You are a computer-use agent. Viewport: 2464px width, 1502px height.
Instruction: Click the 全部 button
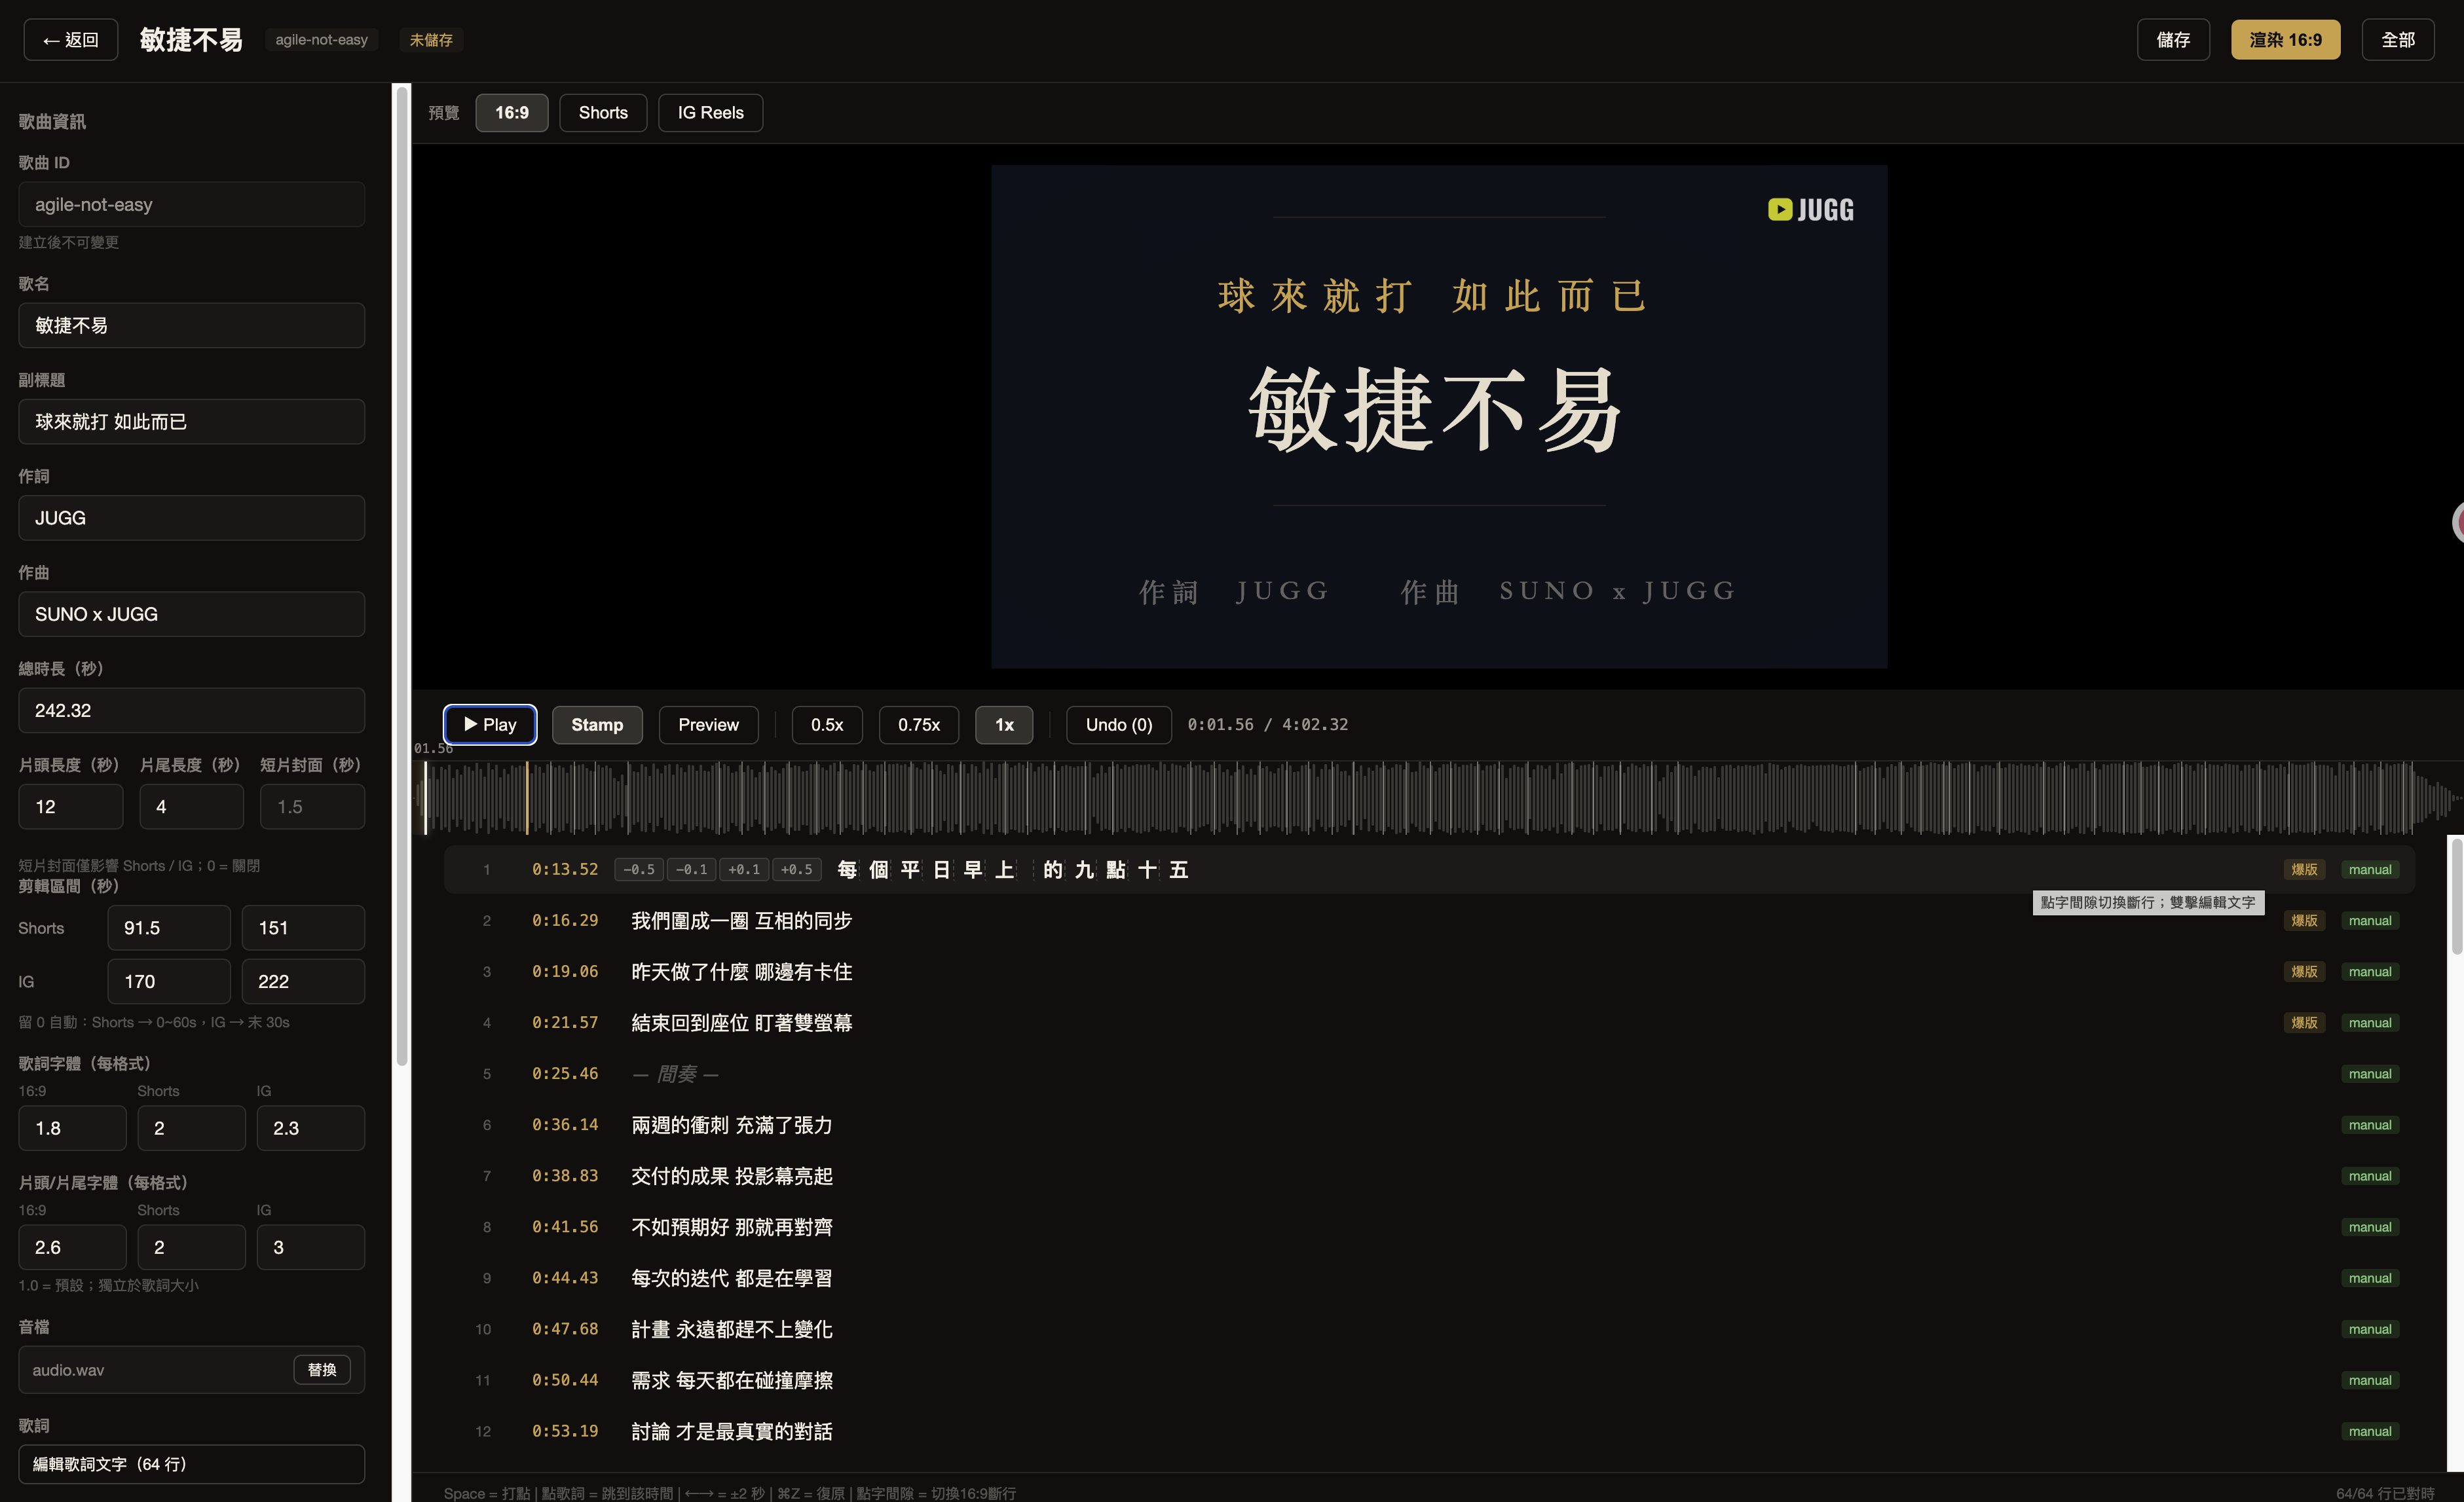pyautogui.click(x=2398, y=40)
